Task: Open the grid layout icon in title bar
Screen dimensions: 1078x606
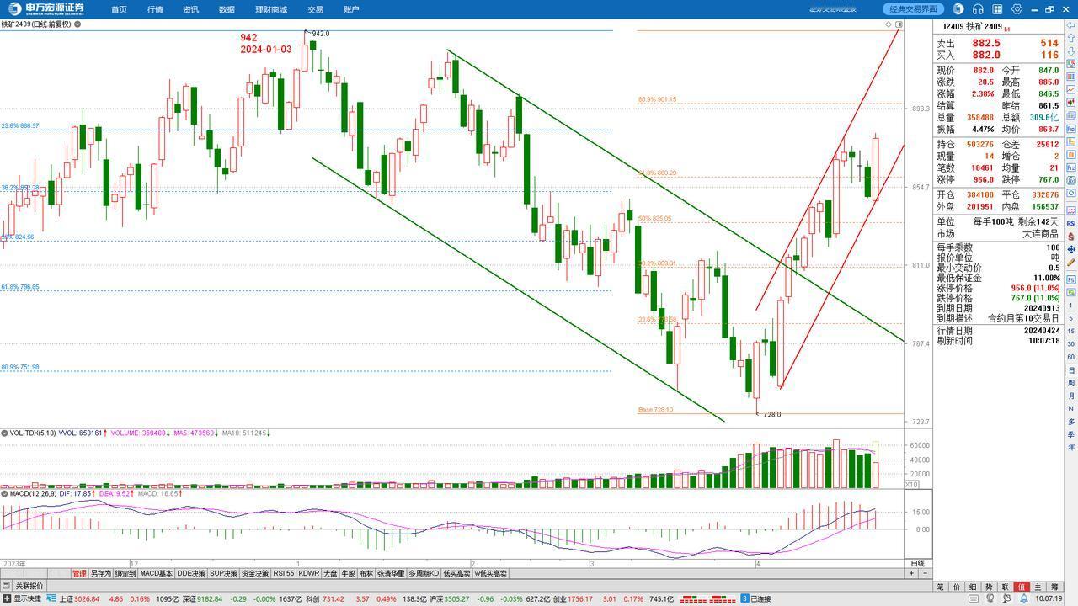Action: (998, 9)
